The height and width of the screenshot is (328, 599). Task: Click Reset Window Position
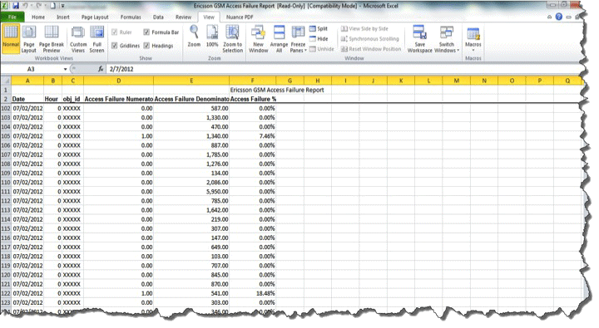coord(371,49)
